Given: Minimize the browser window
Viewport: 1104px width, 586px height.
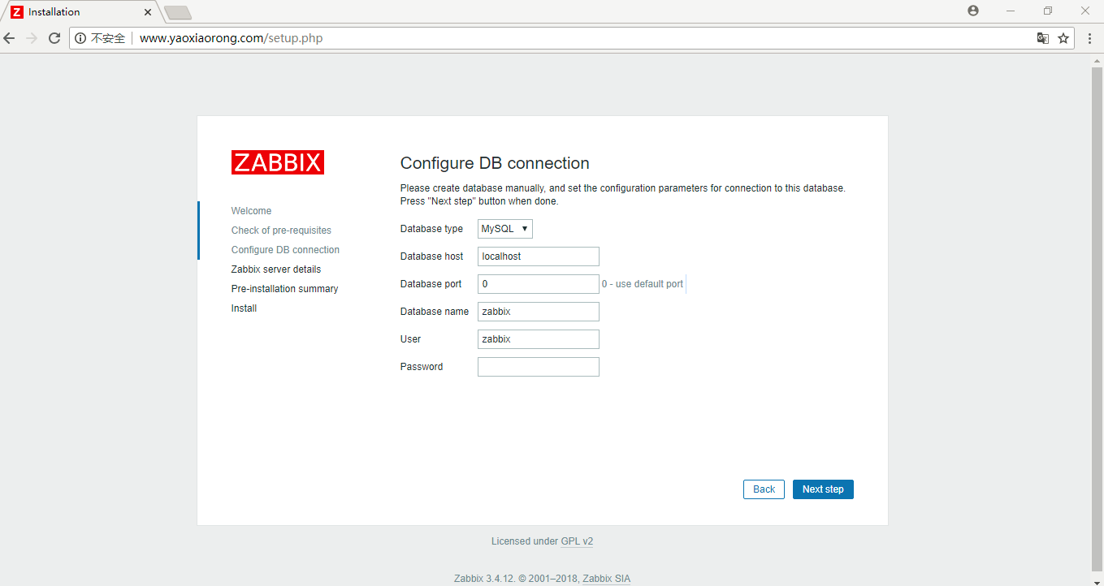Looking at the screenshot, I should 1011,11.
